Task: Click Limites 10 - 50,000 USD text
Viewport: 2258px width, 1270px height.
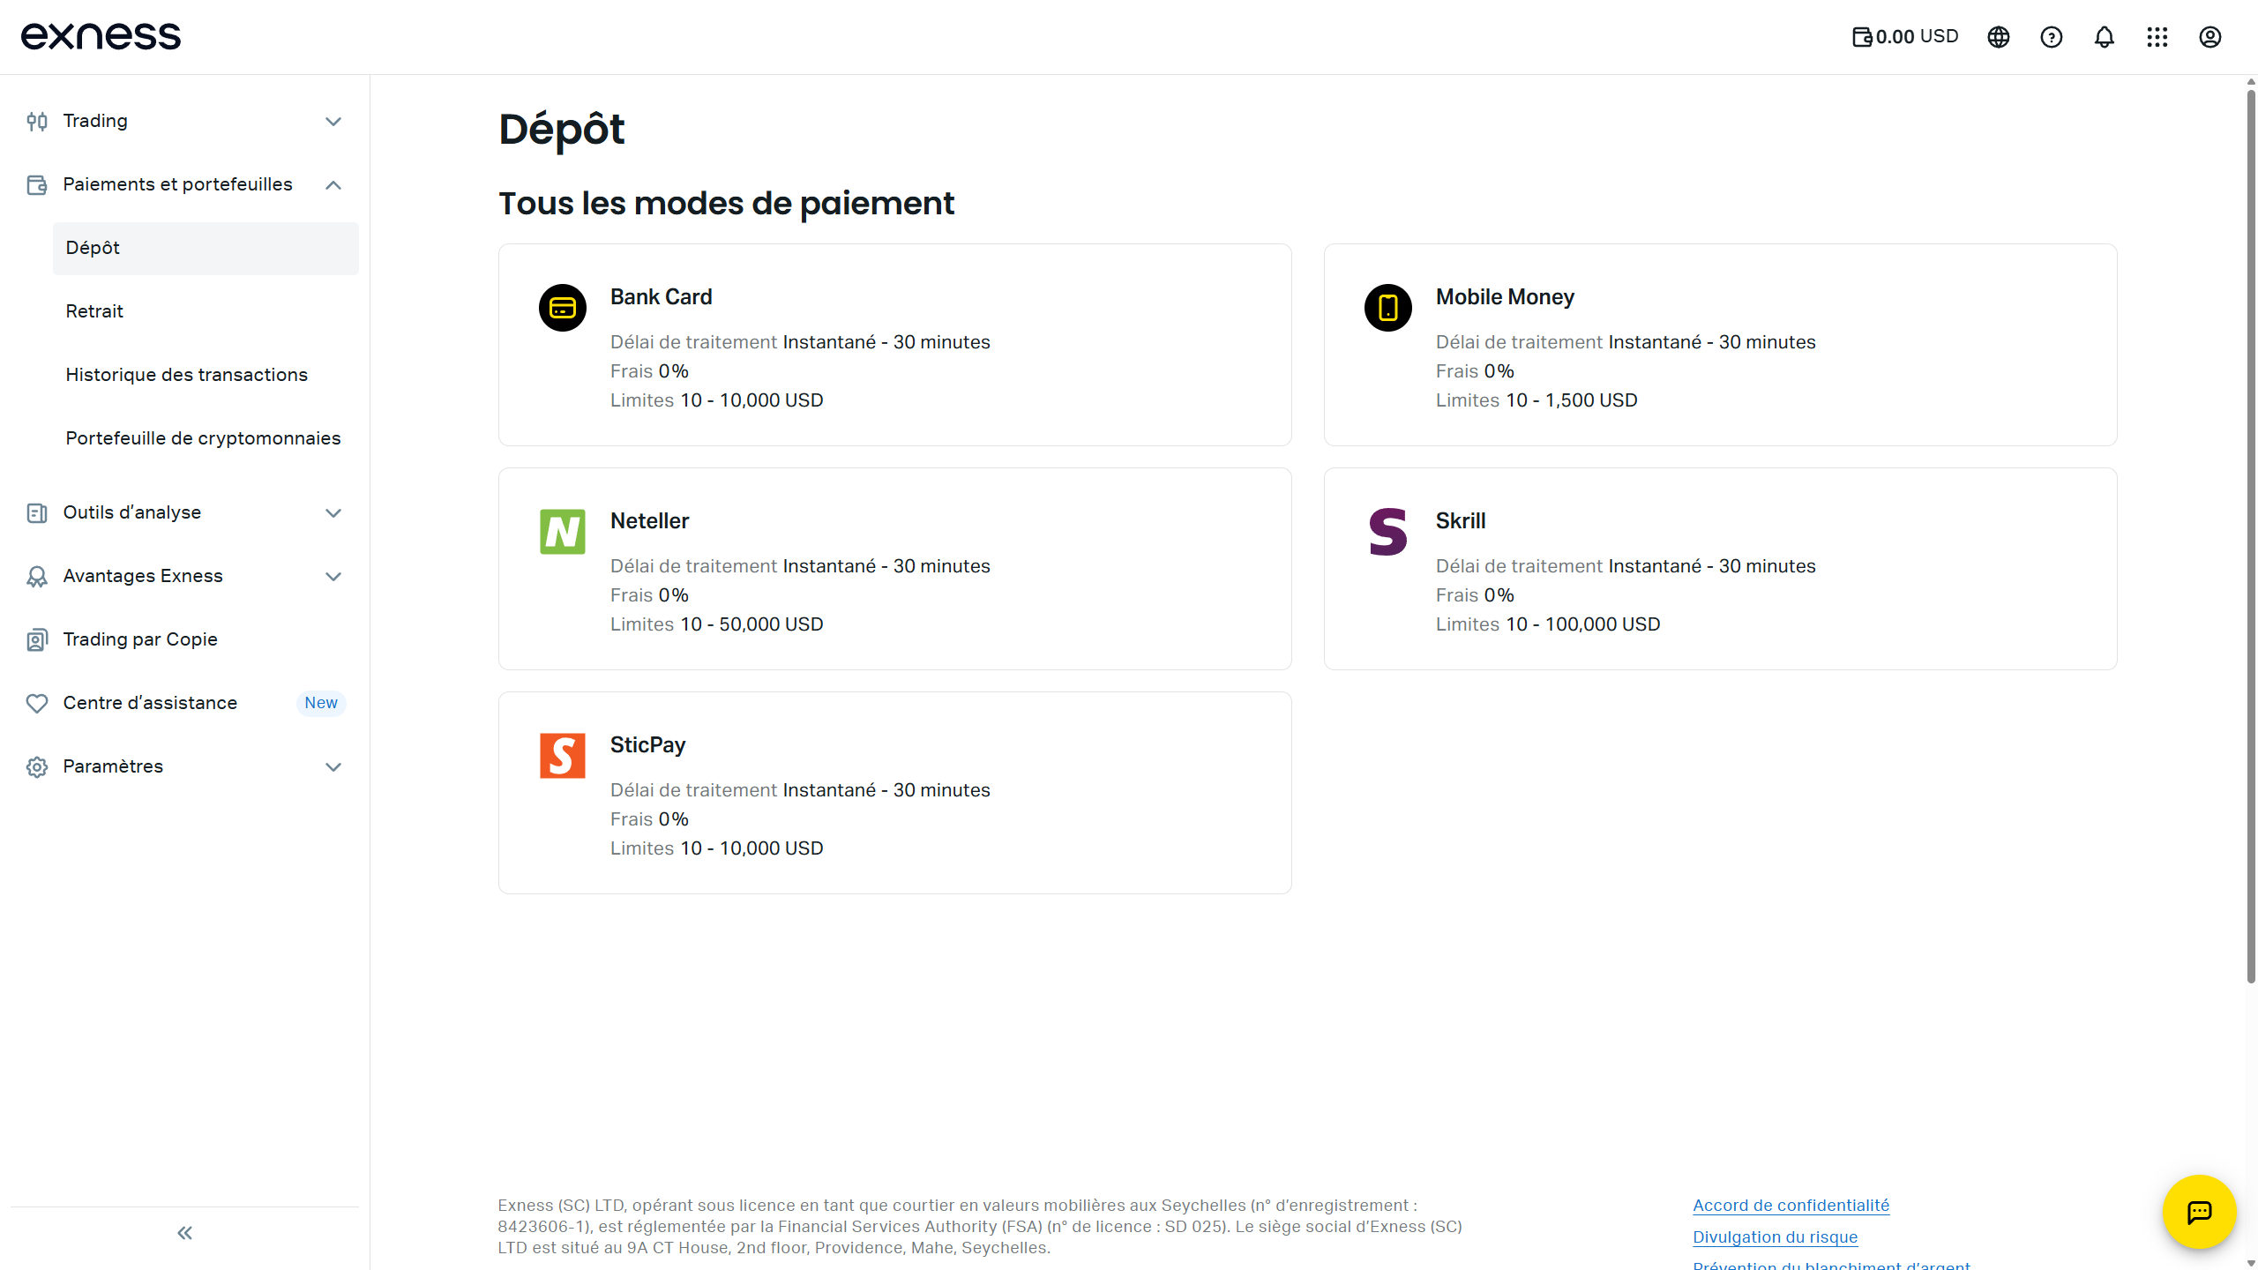Action: (717, 624)
